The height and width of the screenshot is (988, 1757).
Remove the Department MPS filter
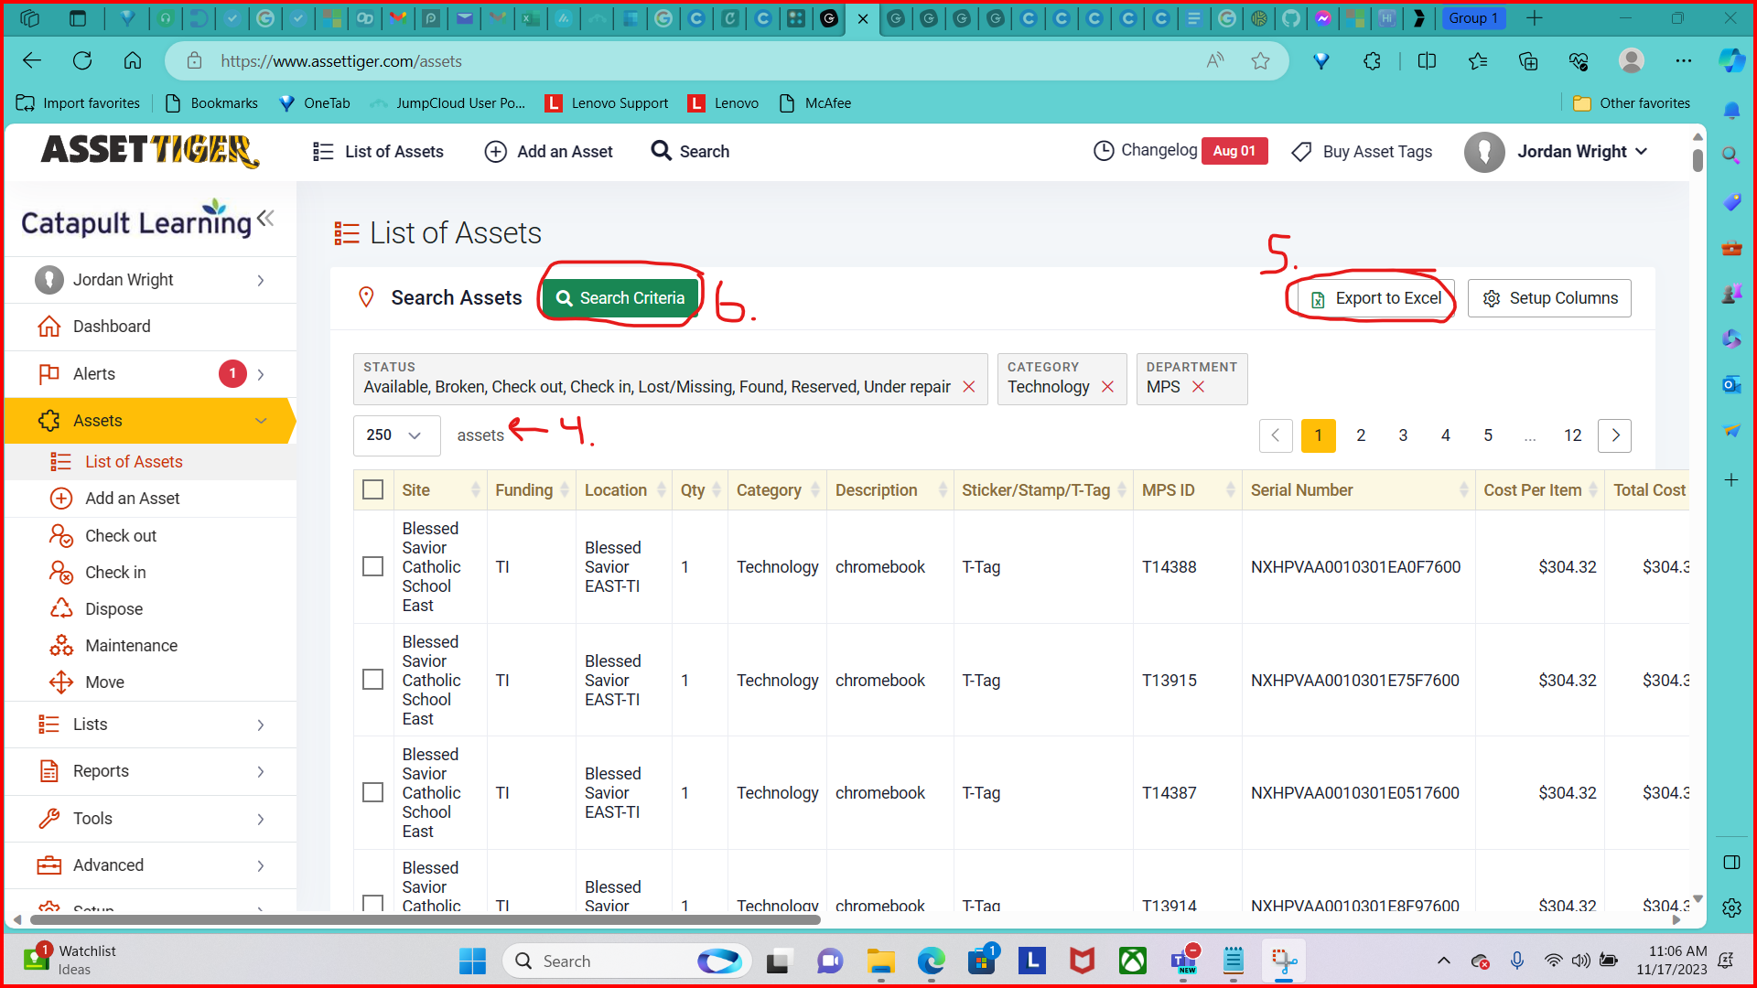pyautogui.click(x=1198, y=387)
